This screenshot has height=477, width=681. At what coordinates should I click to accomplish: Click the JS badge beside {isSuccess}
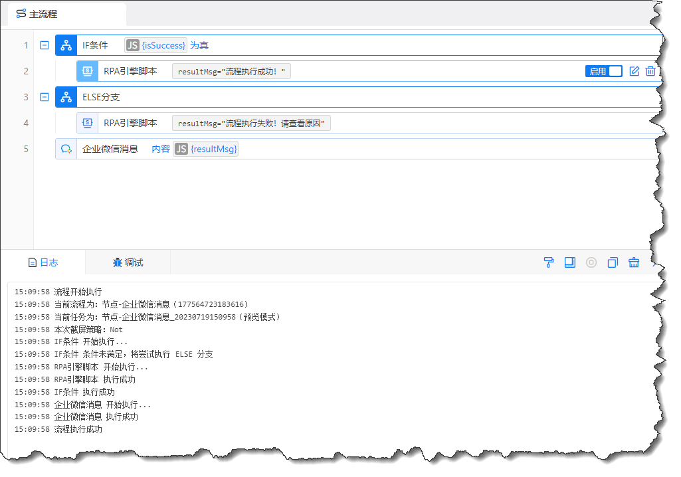coord(132,45)
